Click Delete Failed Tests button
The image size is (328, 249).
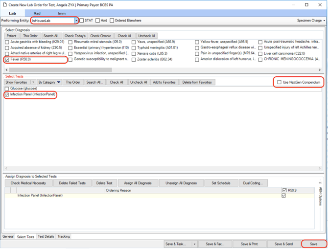coord(72,183)
